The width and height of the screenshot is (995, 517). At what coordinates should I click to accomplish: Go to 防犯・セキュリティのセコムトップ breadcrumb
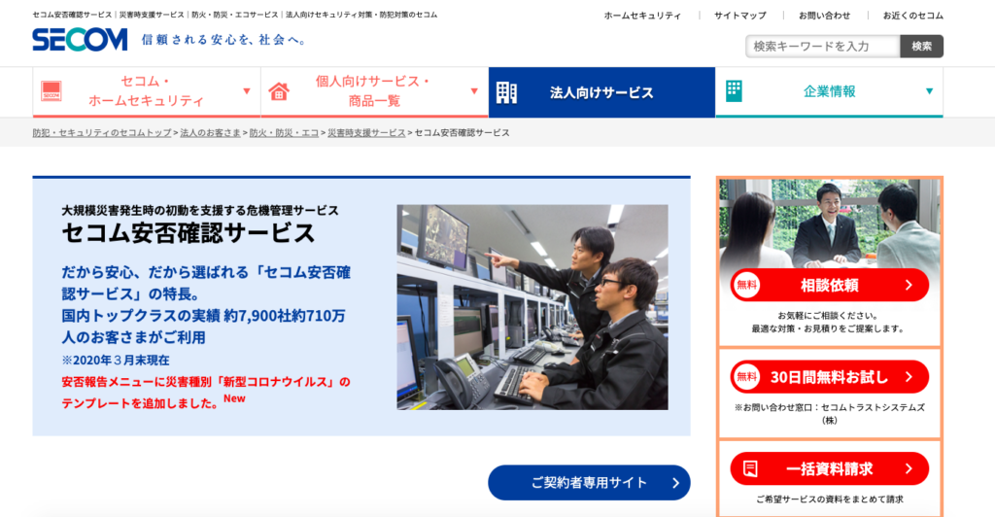point(102,132)
